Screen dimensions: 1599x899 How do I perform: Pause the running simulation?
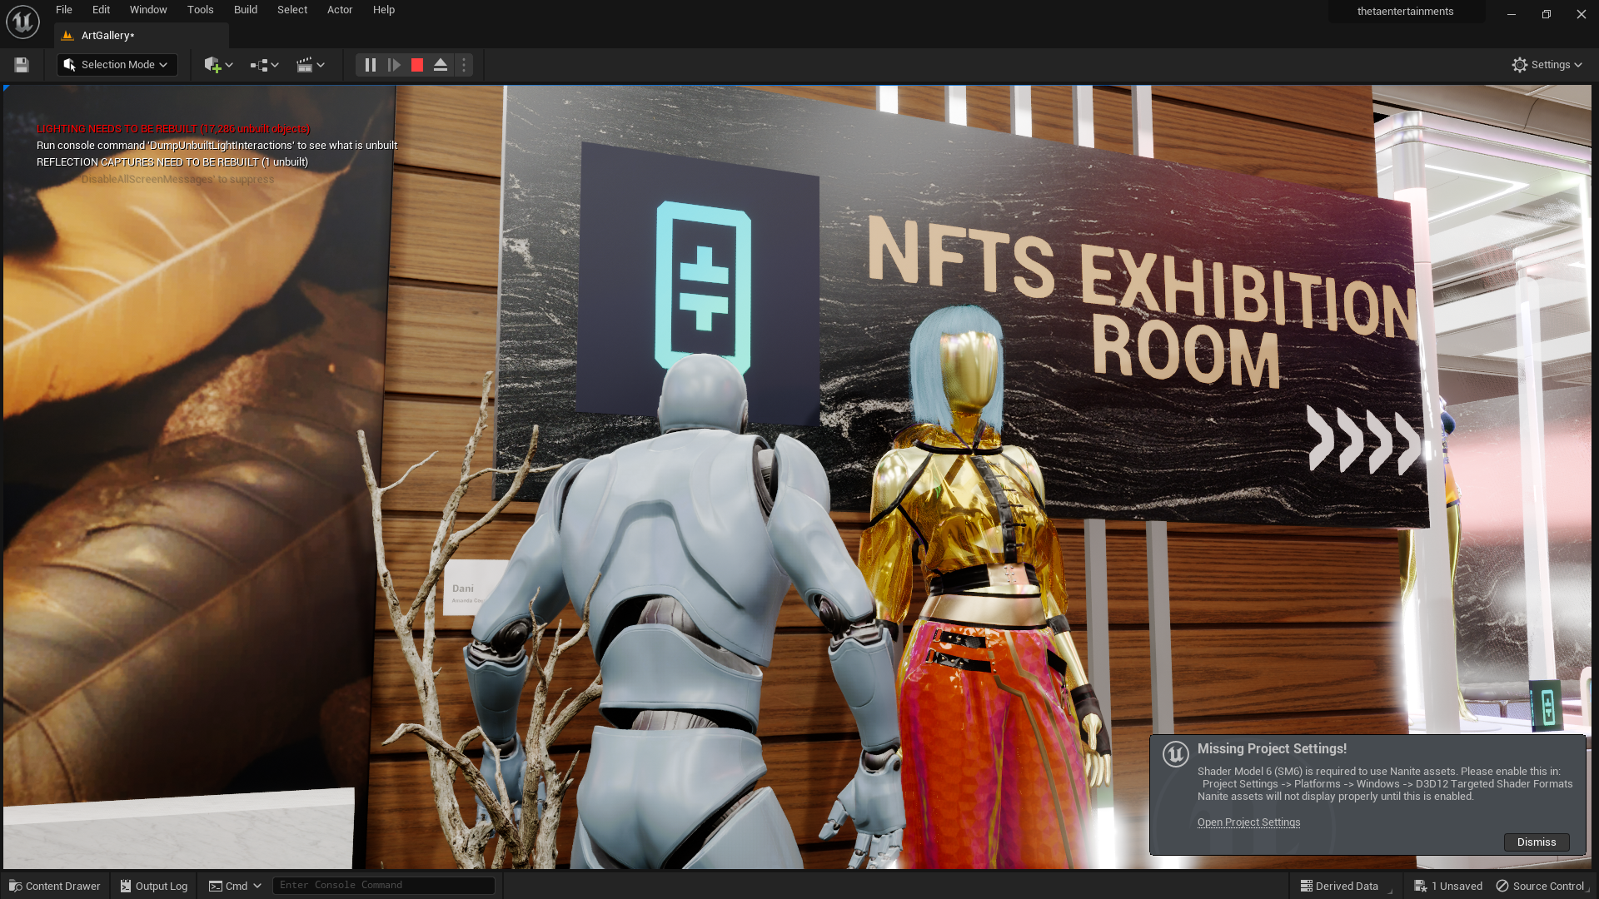click(371, 65)
